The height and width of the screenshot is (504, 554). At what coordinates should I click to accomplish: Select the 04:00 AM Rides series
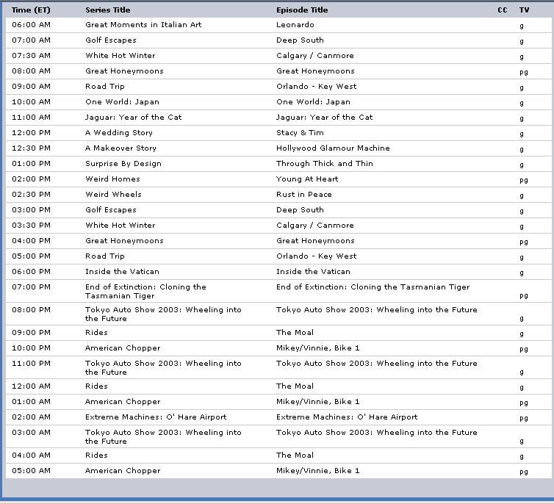96,456
